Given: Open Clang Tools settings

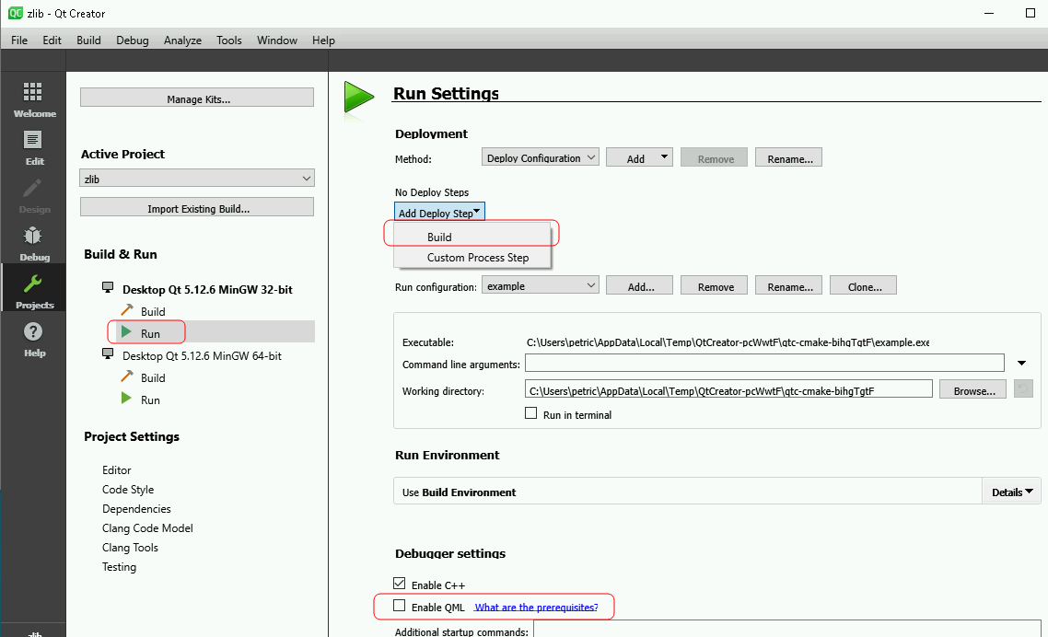Looking at the screenshot, I should 131,548.
